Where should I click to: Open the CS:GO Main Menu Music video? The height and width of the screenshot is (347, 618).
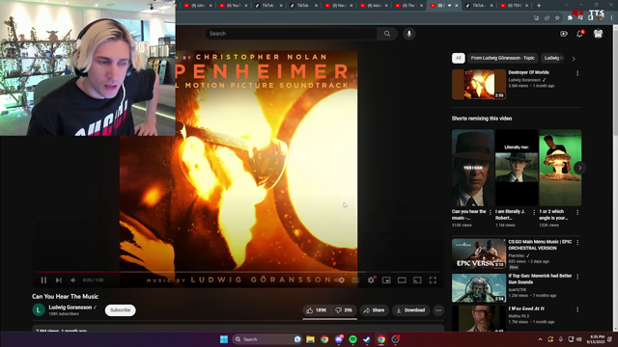[x=479, y=254]
